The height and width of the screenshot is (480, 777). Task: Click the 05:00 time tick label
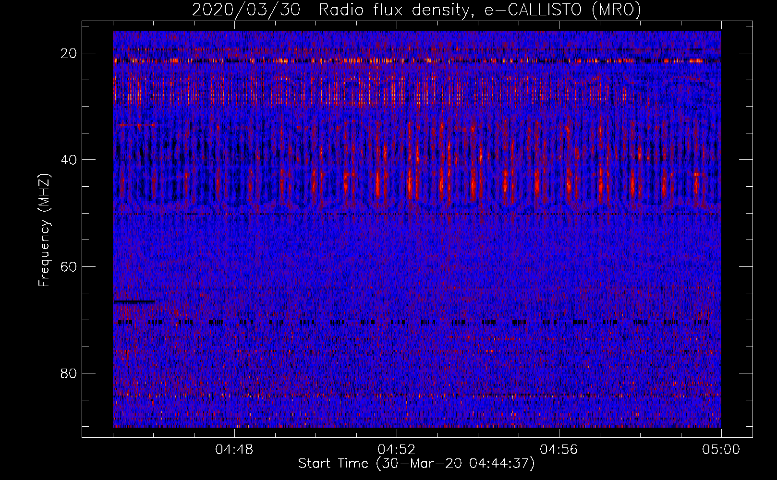tap(721, 450)
